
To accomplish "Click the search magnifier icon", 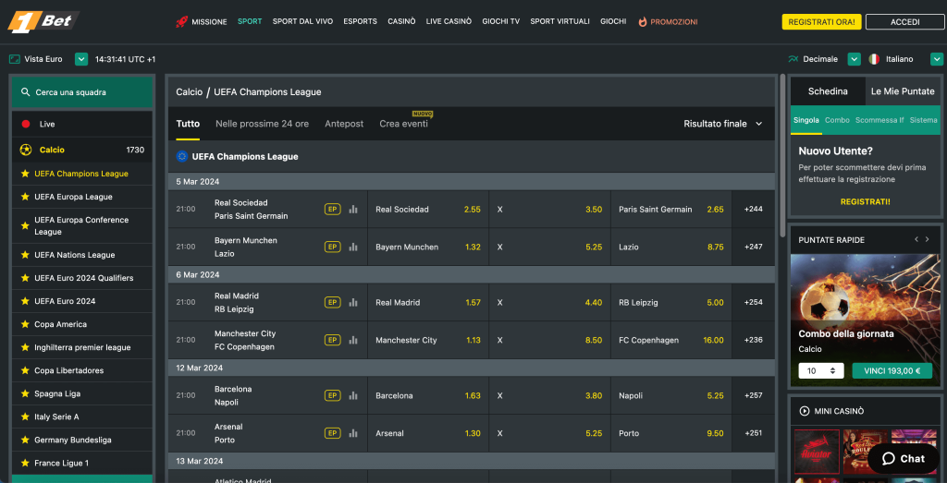I will point(25,92).
